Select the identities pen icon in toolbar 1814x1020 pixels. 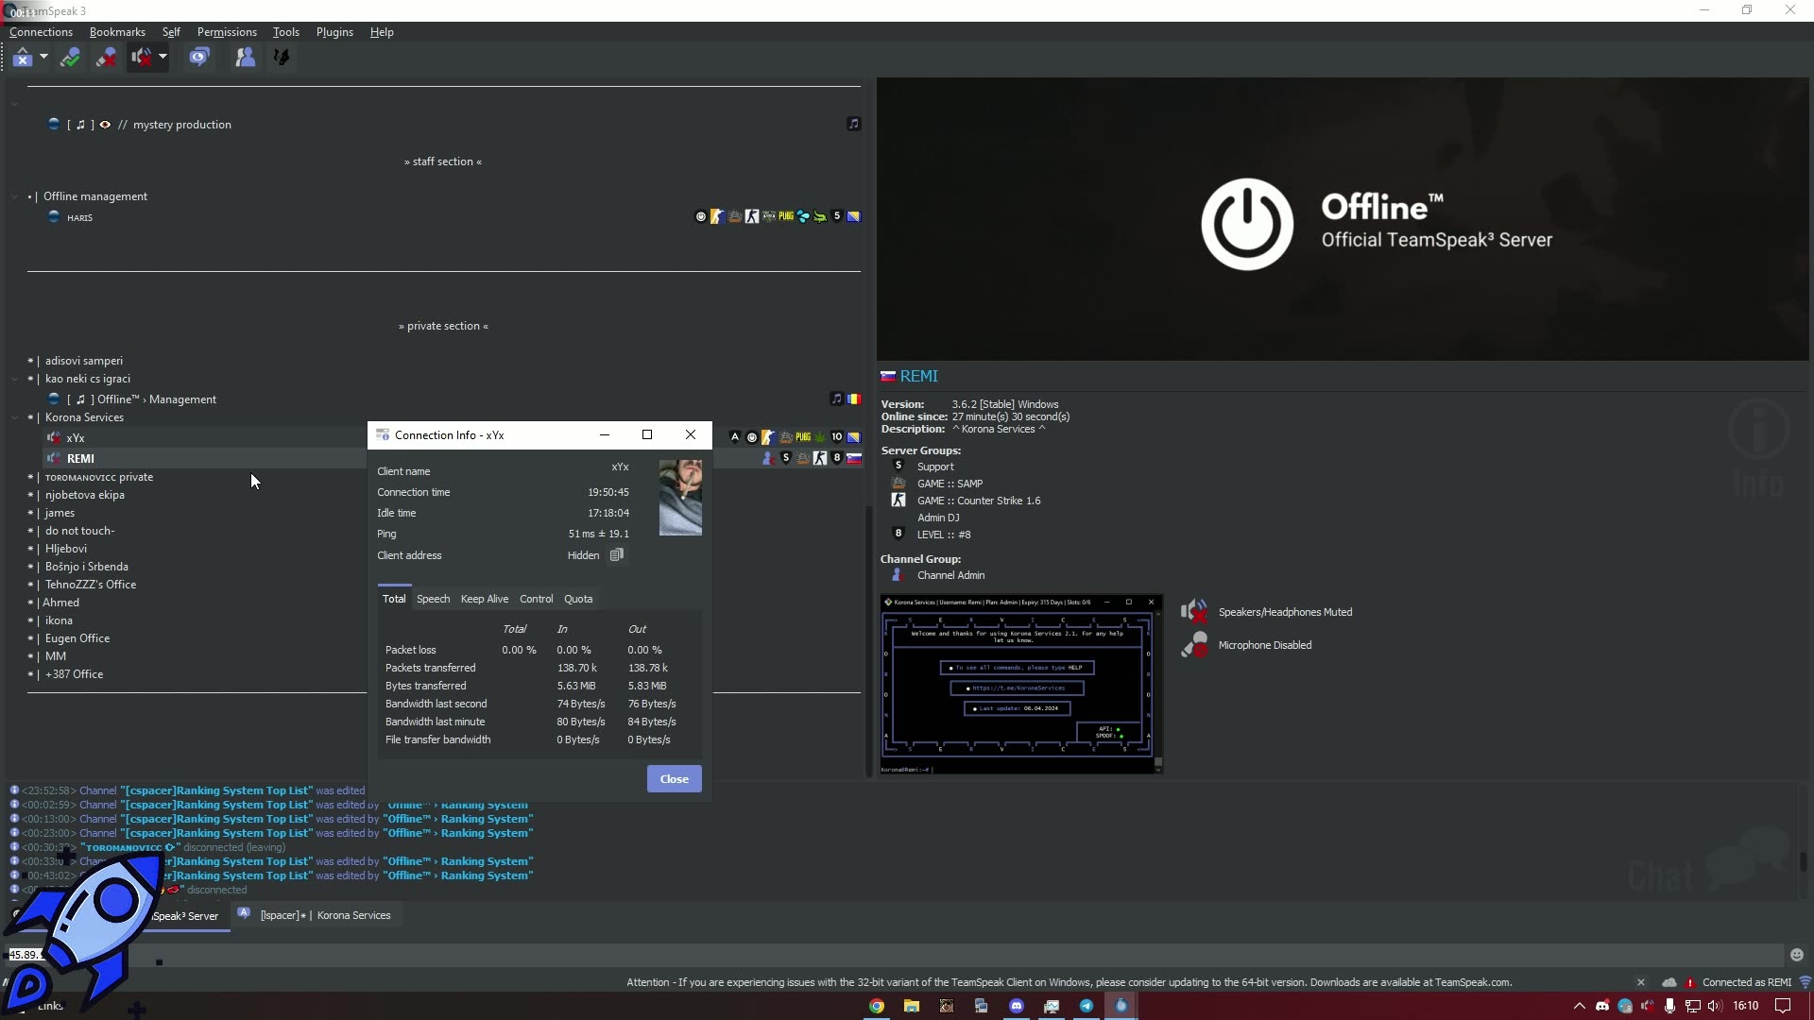tap(282, 57)
